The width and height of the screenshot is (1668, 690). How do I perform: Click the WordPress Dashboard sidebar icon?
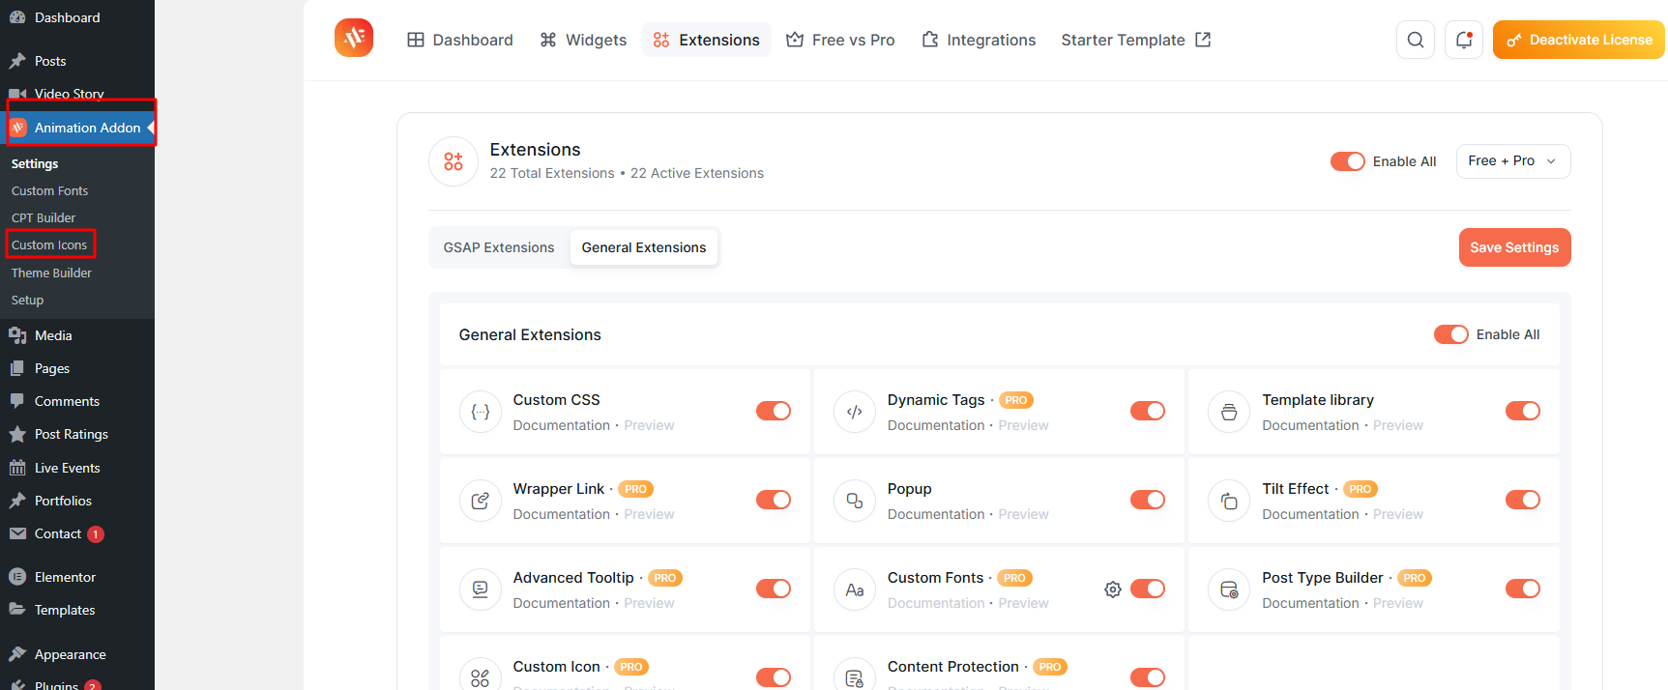coord(17,17)
